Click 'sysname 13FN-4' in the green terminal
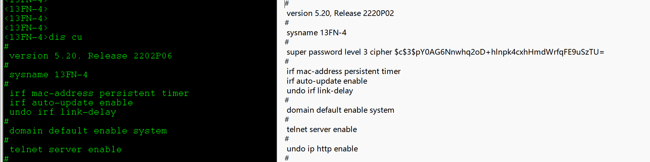650x162 pixels. (x=48, y=75)
